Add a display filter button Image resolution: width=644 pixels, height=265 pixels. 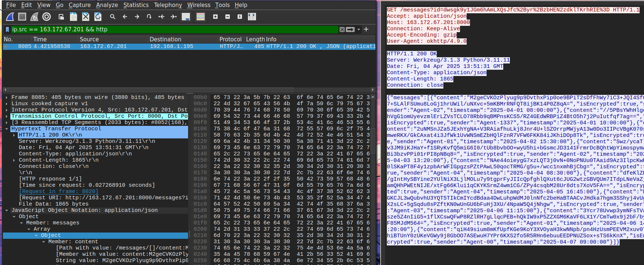tap(366, 29)
